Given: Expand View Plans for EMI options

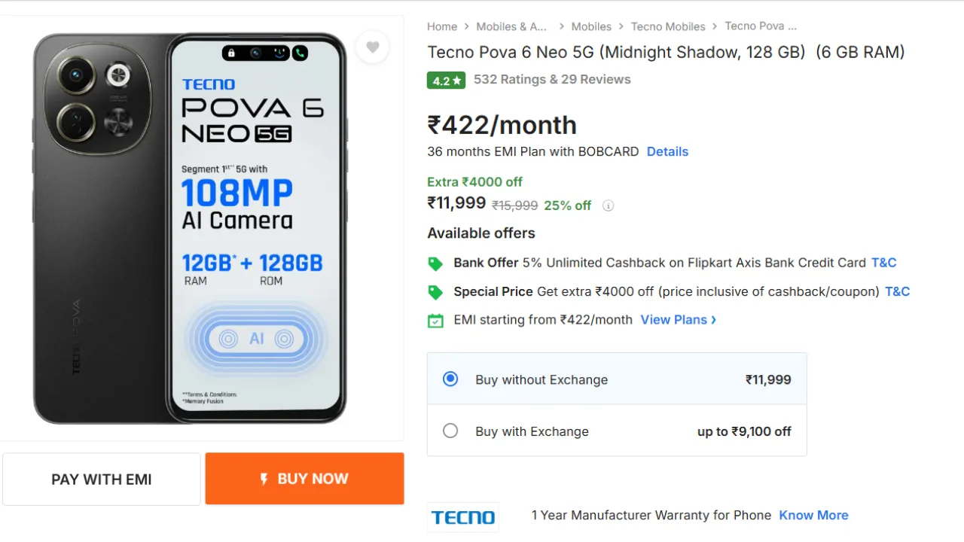Looking at the screenshot, I should (678, 320).
